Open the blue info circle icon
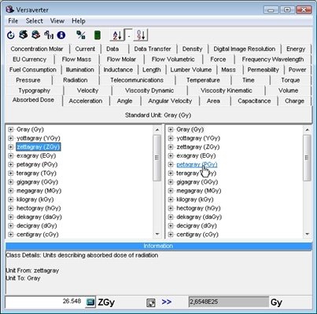 61,35
